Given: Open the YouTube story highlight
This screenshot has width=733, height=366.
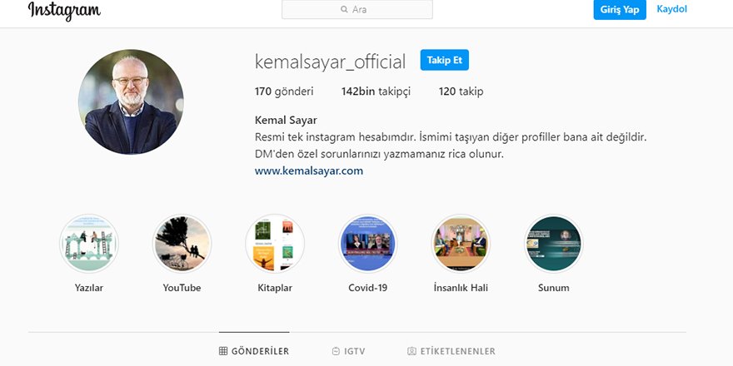Looking at the screenshot, I should click(182, 244).
